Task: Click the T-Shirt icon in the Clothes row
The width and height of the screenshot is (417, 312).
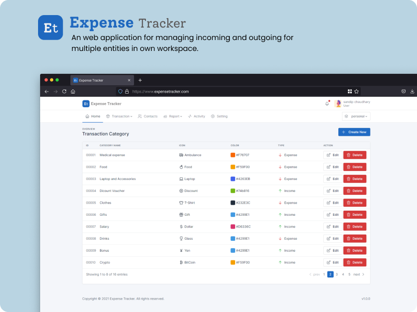Action: tap(181, 202)
